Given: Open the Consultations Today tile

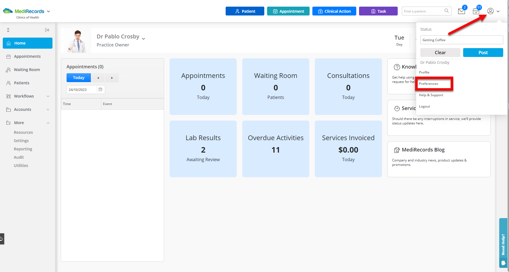Looking at the screenshot, I should [x=348, y=87].
